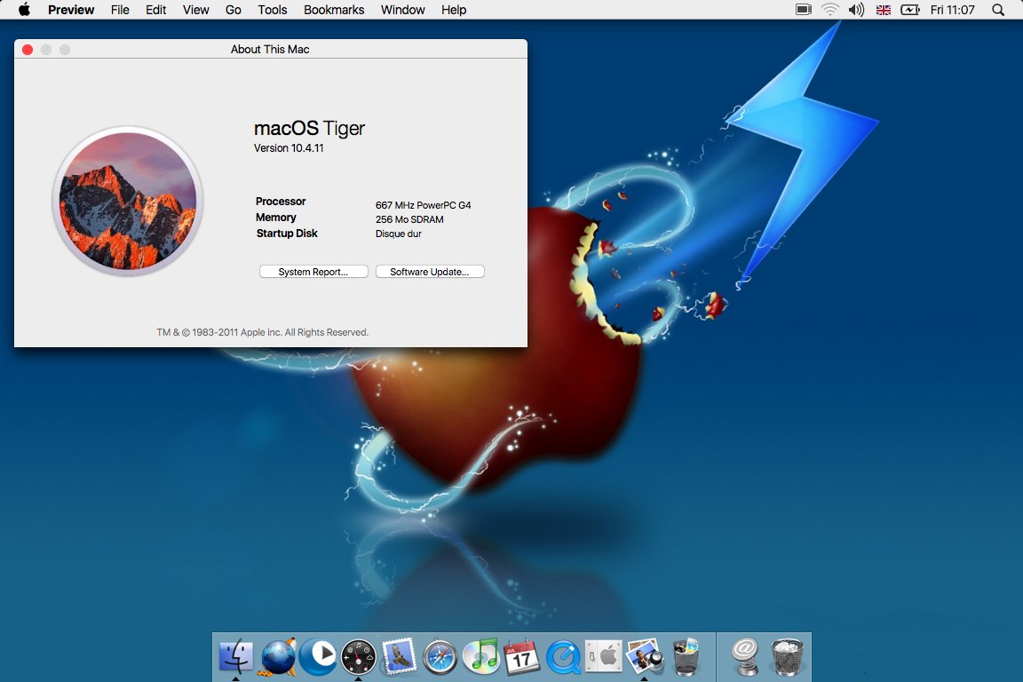
Task: Click the Memory label
Action: point(275,218)
